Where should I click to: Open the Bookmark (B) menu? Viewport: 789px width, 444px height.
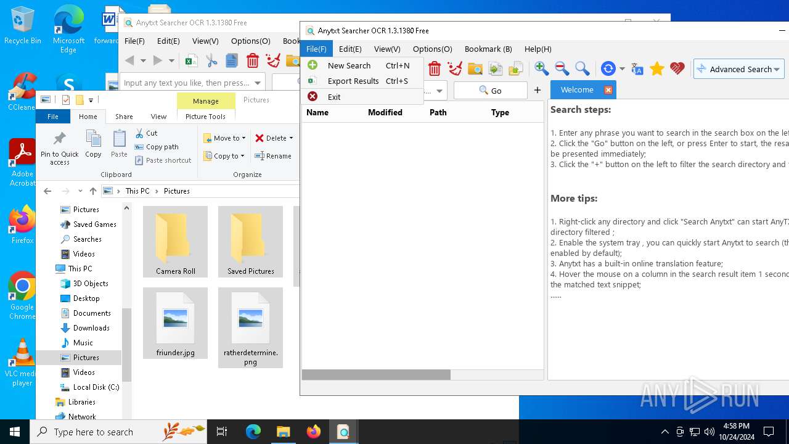(x=488, y=49)
